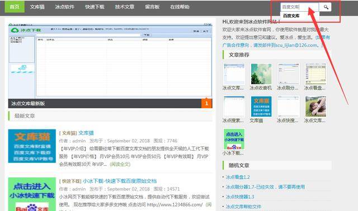Image resolution: width=358 pixels, height=211 pixels.
Task: Open the 冰点搜索 recommended thumbnail
Action: [234, 107]
